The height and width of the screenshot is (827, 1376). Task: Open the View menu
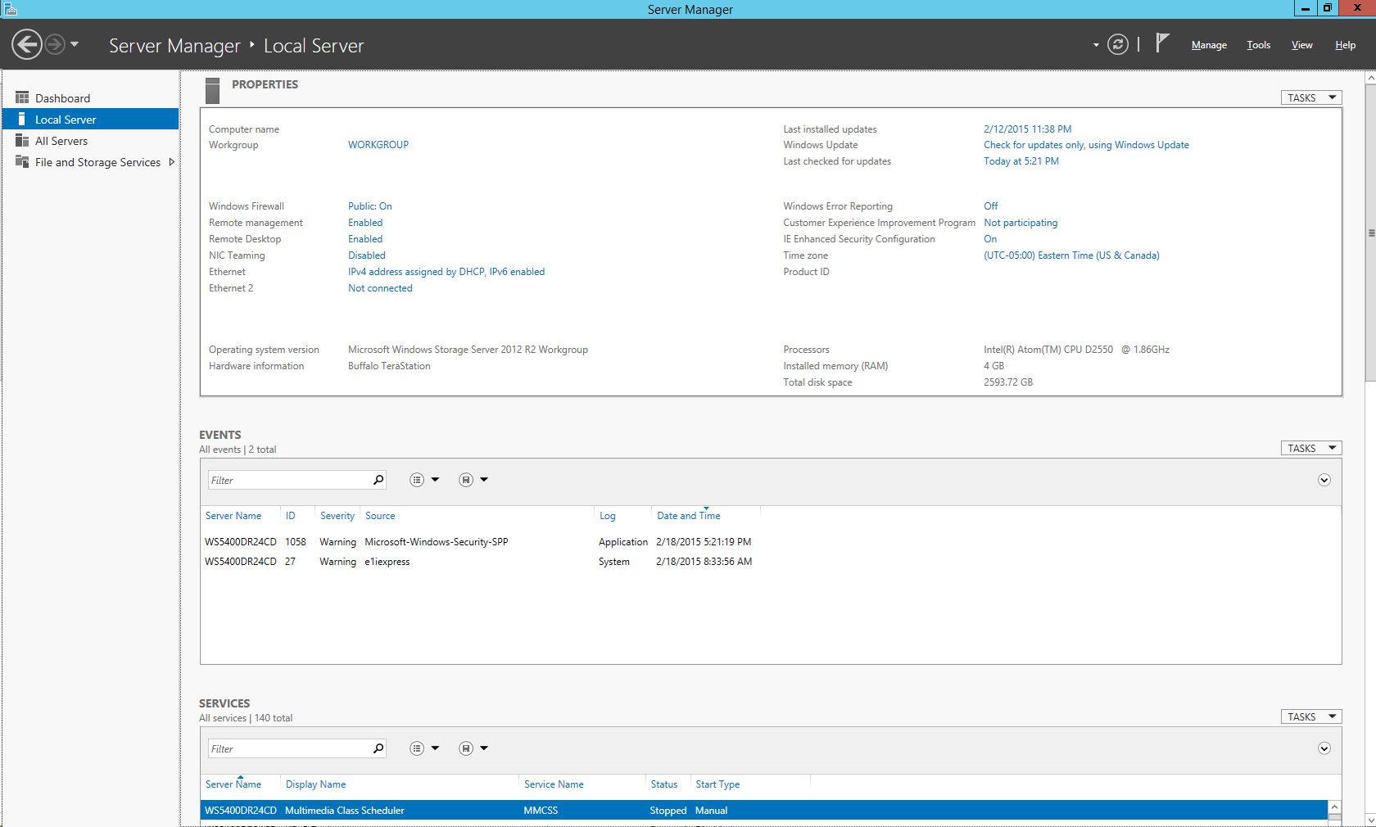[1301, 45]
